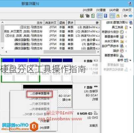
Task: Open 性能 tree item
Action: tap(118, 51)
